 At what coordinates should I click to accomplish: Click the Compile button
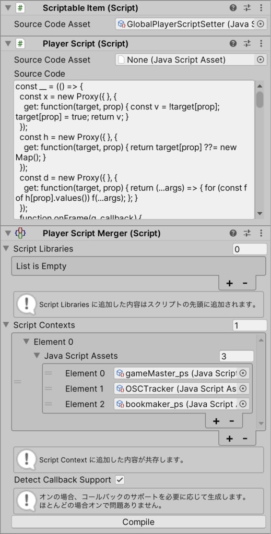pos(138,521)
